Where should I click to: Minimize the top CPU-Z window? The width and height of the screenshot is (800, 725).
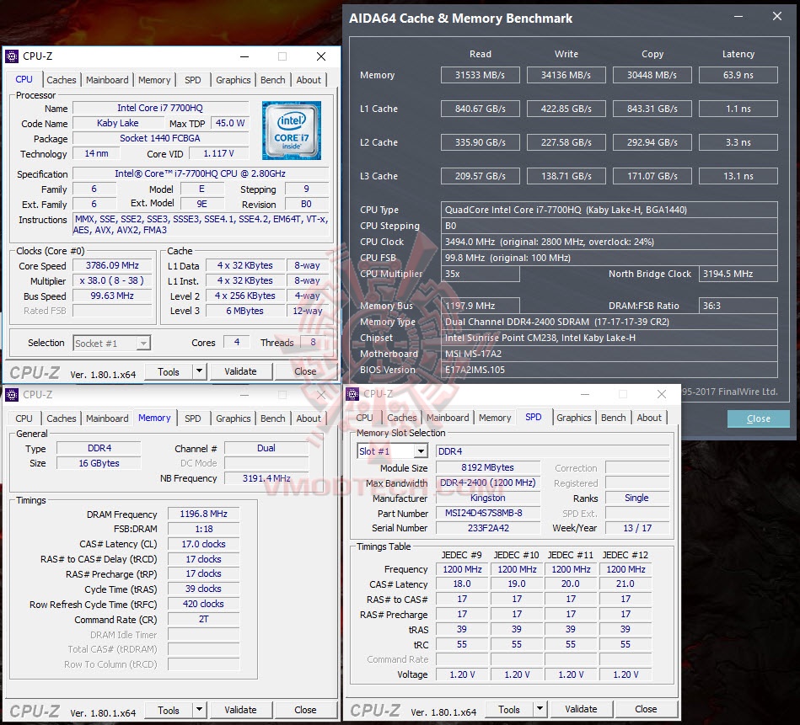(244, 56)
